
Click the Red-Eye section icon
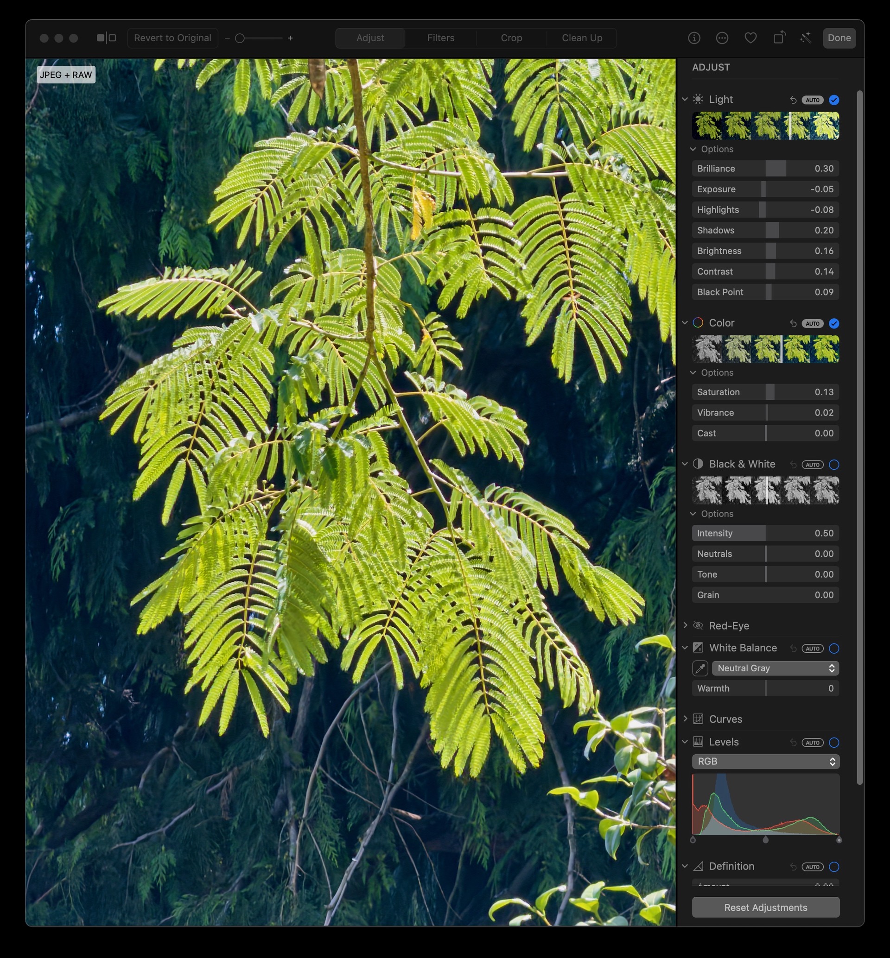pos(698,625)
